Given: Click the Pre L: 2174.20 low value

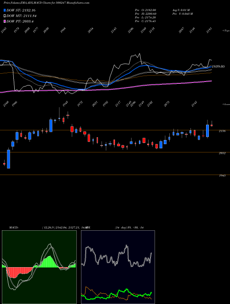Looking at the screenshot, I should (x=145, y=18).
